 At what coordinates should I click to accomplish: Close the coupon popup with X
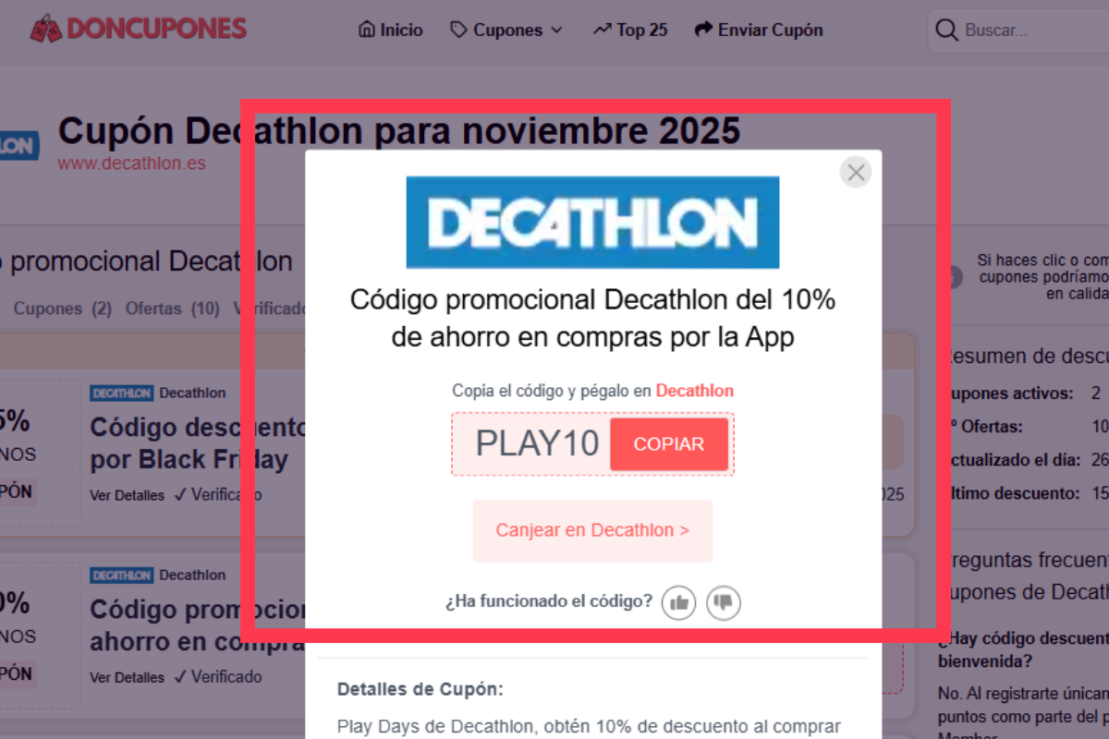(x=856, y=172)
